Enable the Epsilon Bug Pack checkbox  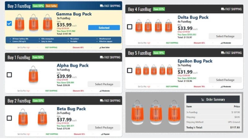(130, 70)
